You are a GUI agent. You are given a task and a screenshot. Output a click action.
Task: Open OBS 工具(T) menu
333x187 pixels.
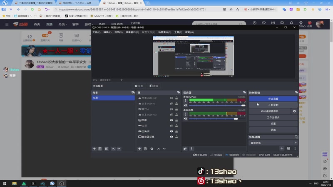178,32
